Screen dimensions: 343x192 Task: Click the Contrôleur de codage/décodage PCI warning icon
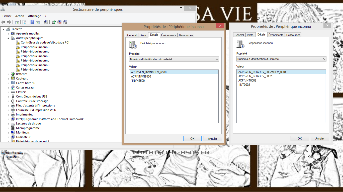pos(18,42)
